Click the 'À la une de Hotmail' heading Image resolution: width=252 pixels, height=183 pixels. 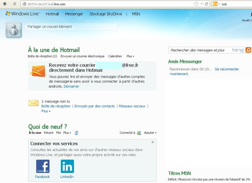tap(54, 50)
